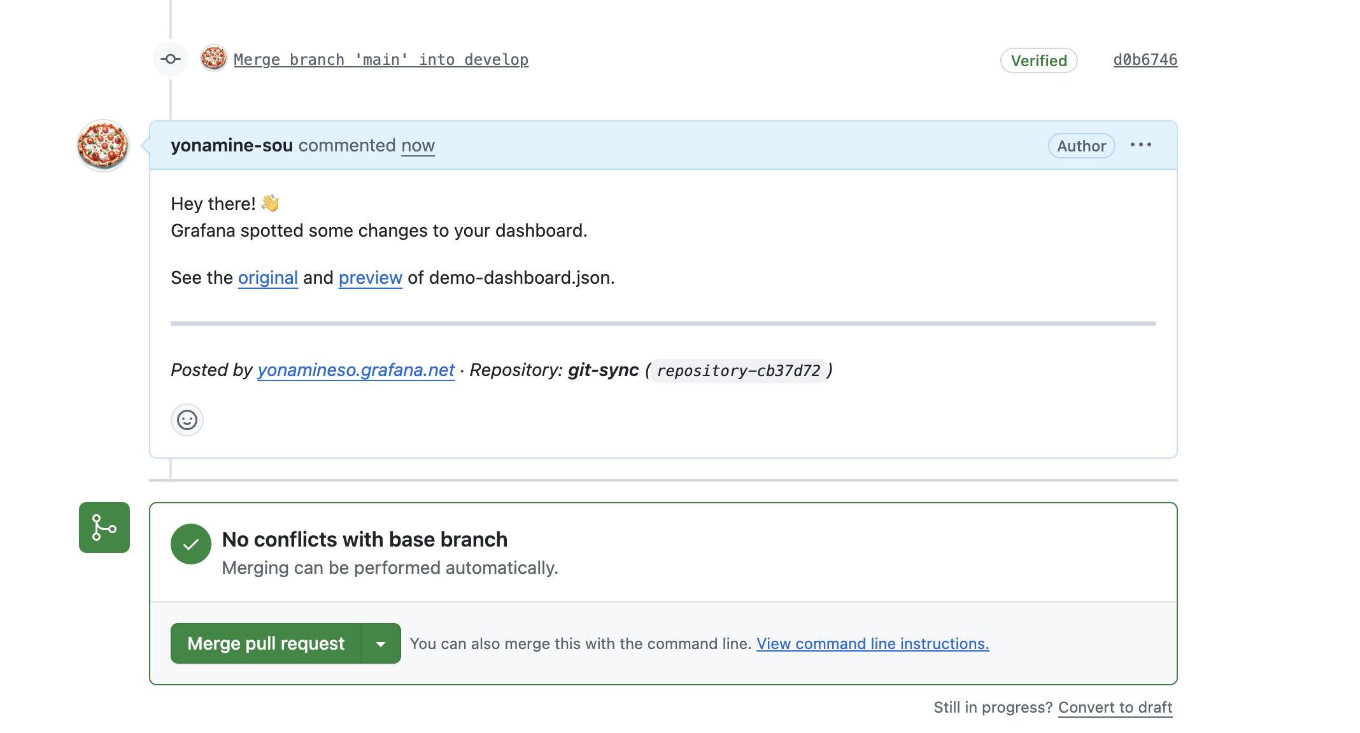Open yonamine-sou username profile link

pyautogui.click(x=232, y=145)
